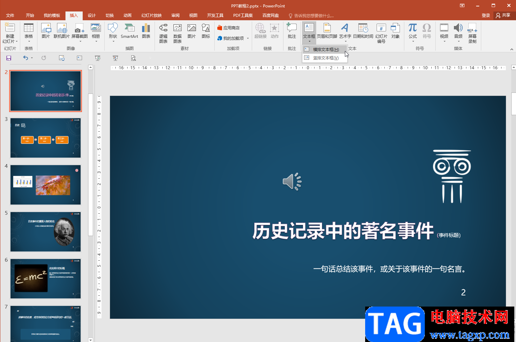516x342 pixels.
Task: Open the 音频 audio dropdown arrow
Action: tap(458, 42)
